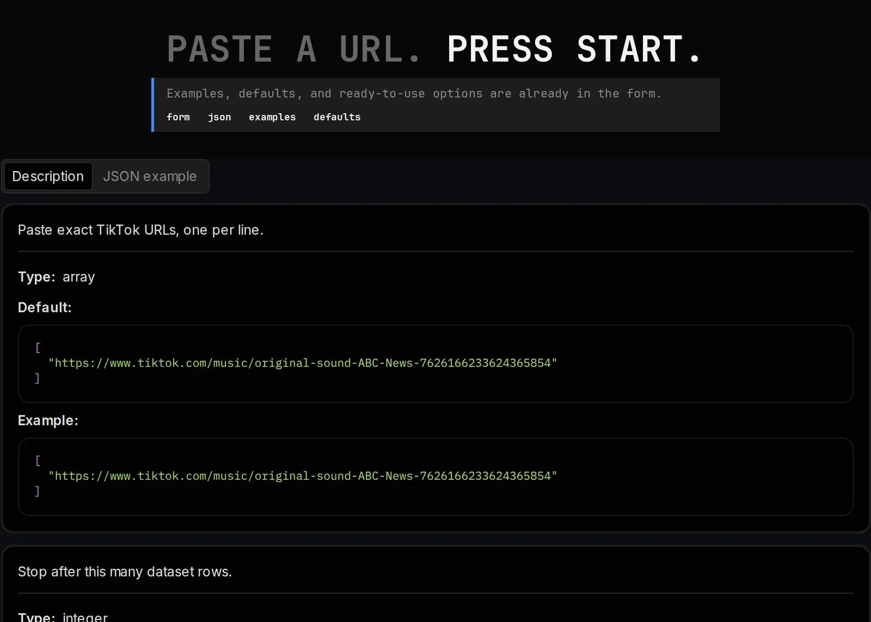Click the 'json' tag in the banner
Viewport: 871px width, 622px height.
click(x=219, y=117)
